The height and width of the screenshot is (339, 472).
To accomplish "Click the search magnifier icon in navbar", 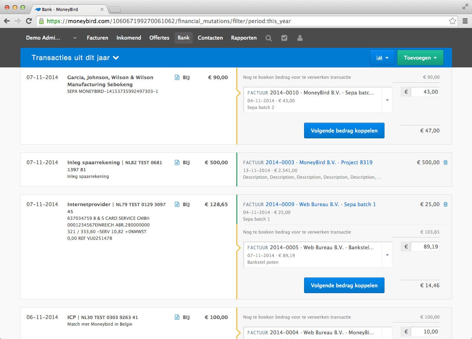I will pyautogui.click(x=269, y=38).
